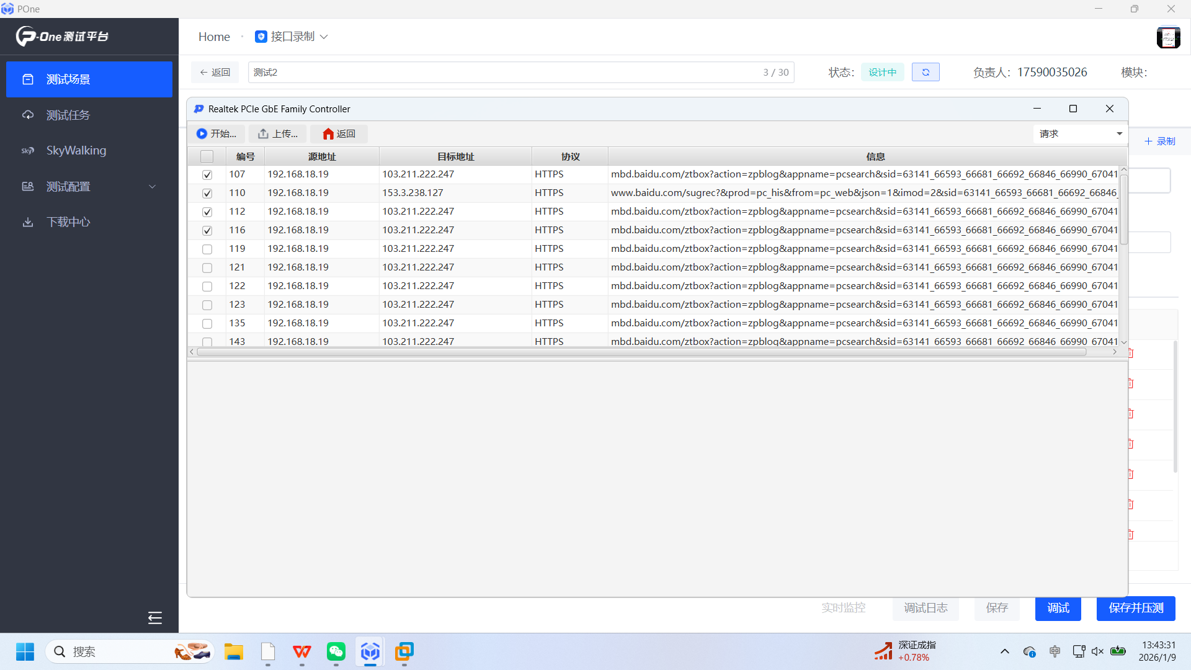Click the blue Debug button
The height and width of the screenshot is (670, 1191).
point(1058,608)
